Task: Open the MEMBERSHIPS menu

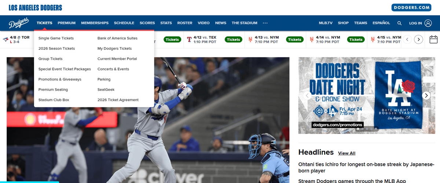Action: [95, 23]
